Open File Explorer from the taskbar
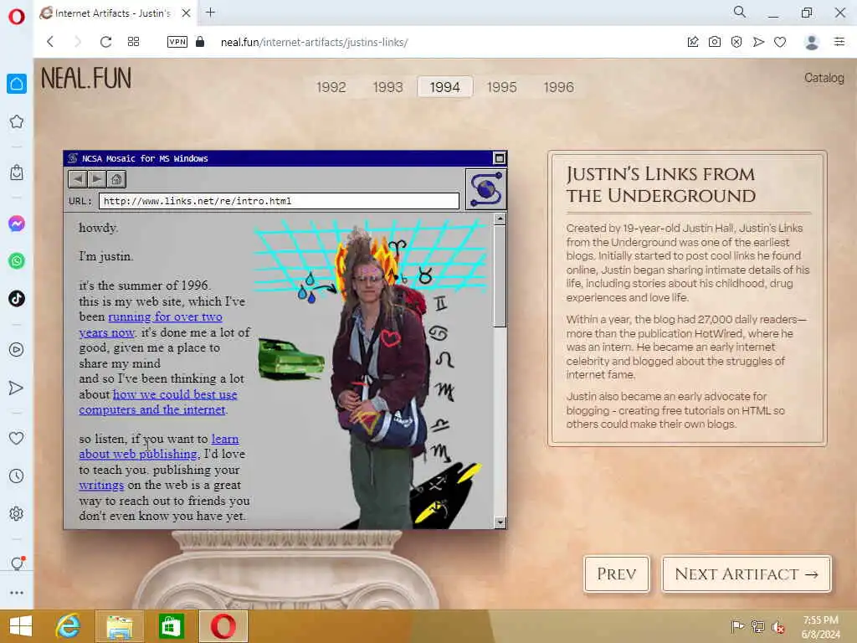This screenshot has height=643, width=857. (119, 626)
